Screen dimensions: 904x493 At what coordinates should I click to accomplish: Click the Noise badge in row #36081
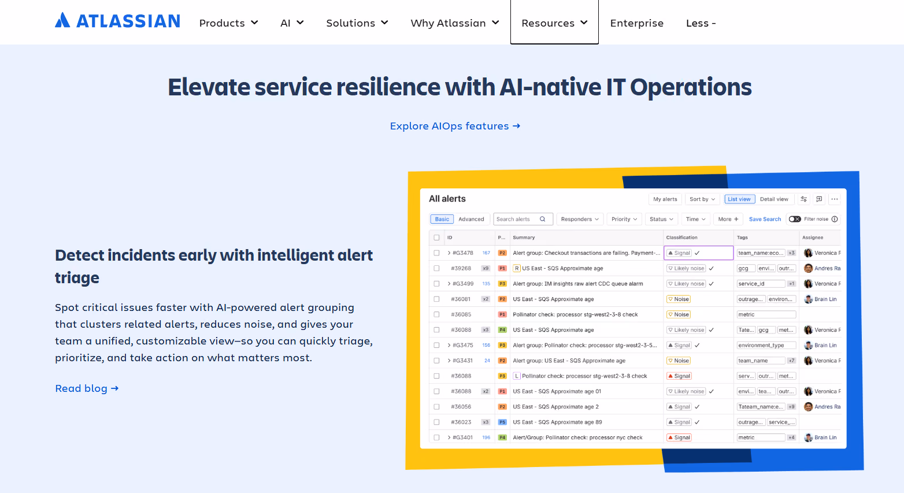(679, 299)
